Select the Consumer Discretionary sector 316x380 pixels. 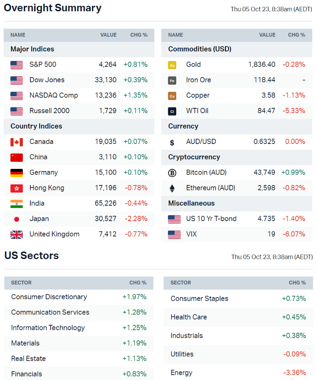pos(49,297)
